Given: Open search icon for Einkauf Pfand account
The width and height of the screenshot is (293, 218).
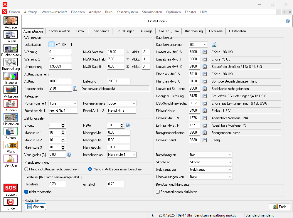Looking at the screenshot, I should [x=205, y=140].
